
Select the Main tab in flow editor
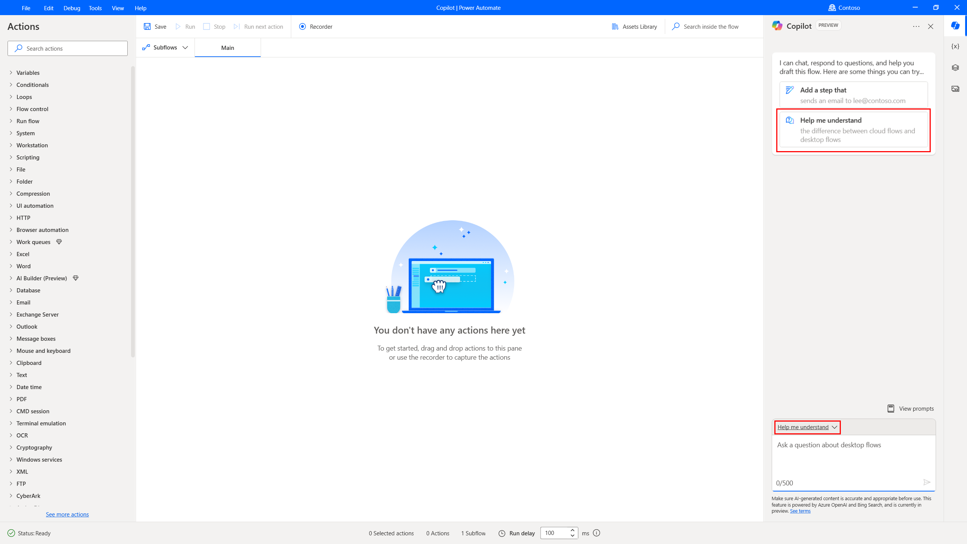point(227,47)
